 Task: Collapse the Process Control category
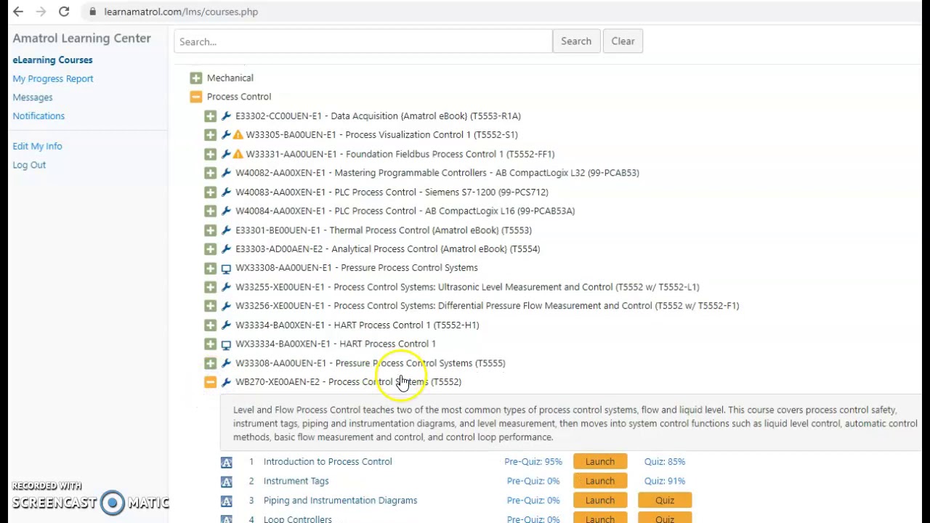(x=196, y=97)
